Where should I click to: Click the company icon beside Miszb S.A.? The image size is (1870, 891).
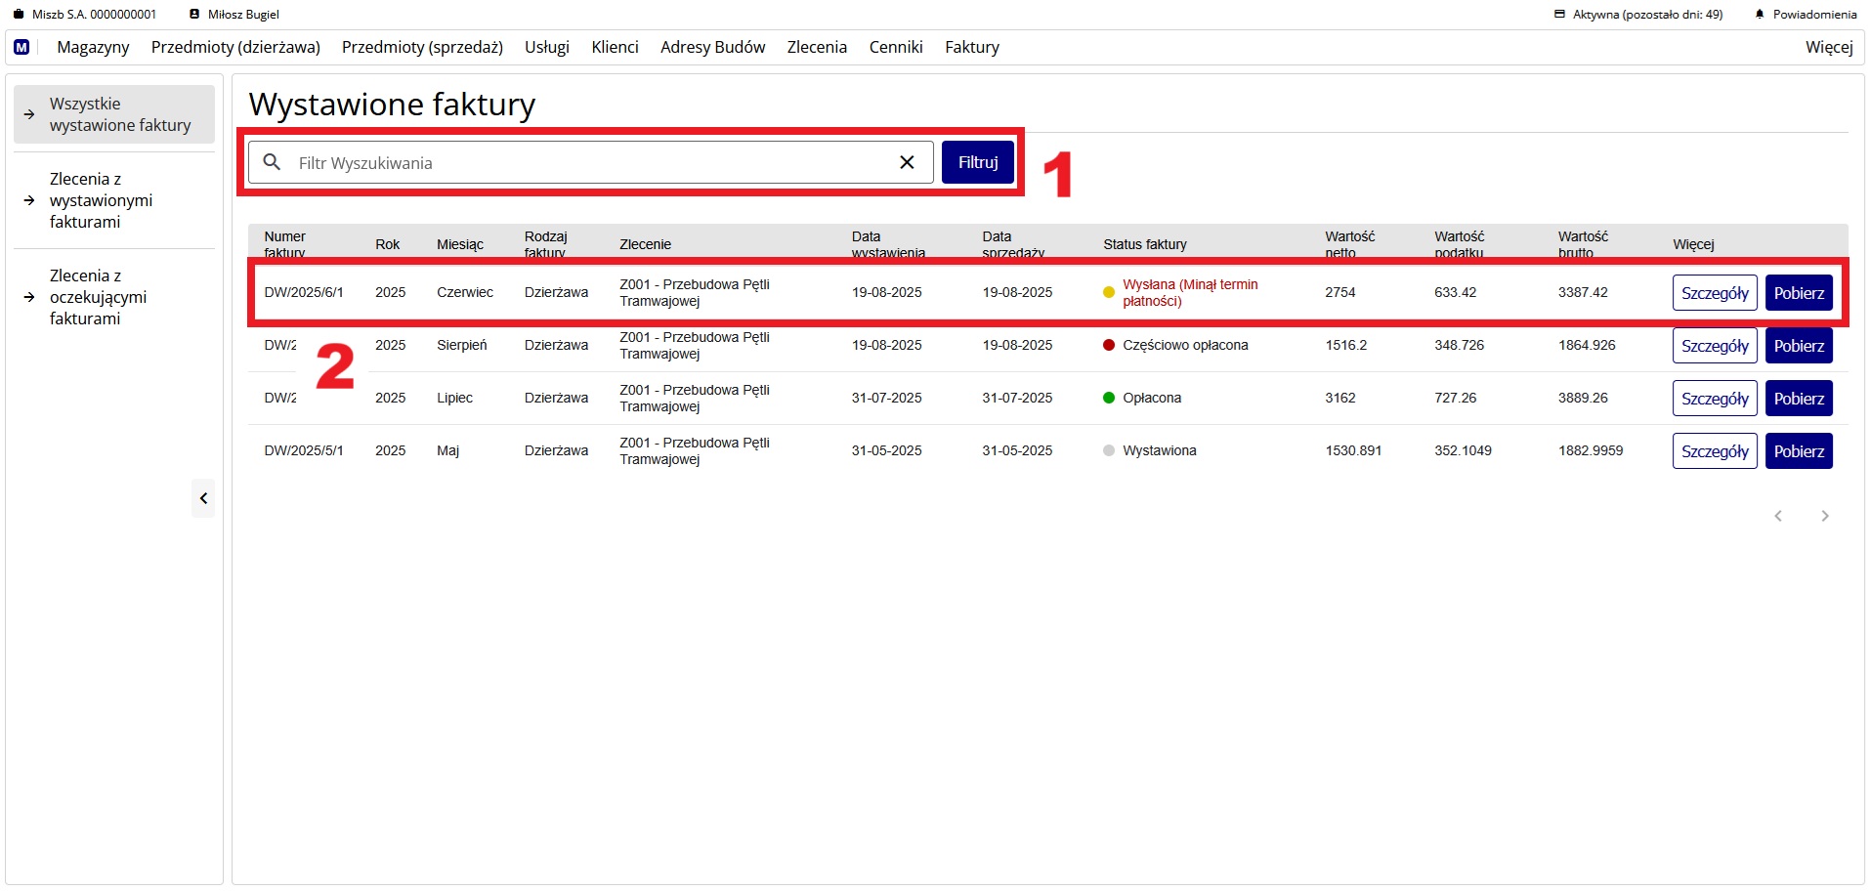[18, 15]
